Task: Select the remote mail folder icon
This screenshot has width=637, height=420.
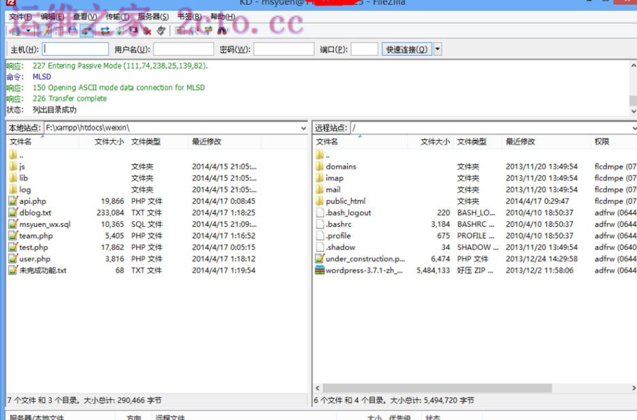Action: (x=320, y=189)
